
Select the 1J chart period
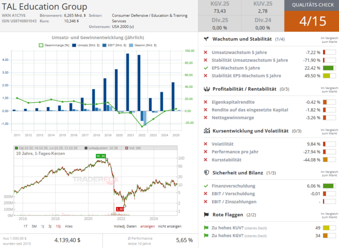coord(43,226)
